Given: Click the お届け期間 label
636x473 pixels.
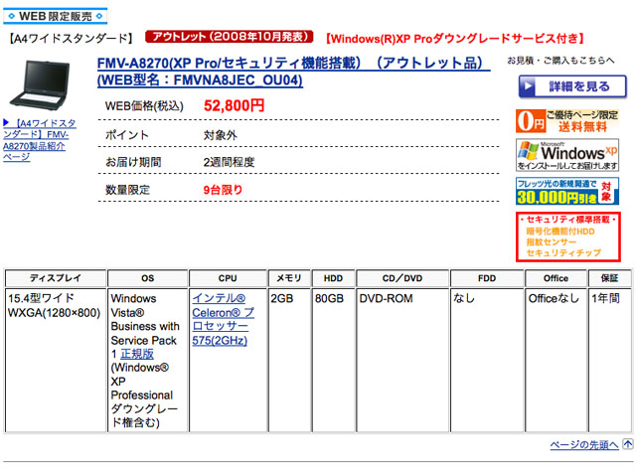Looking at the screenshot, I should pyautogui.click(x=133, y=162).
